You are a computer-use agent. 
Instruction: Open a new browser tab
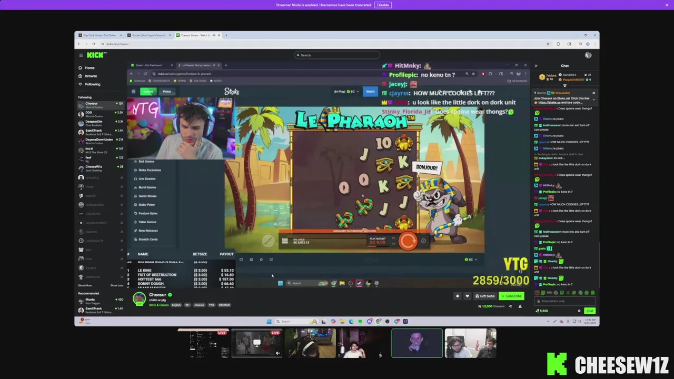click(x=226, y=35)
